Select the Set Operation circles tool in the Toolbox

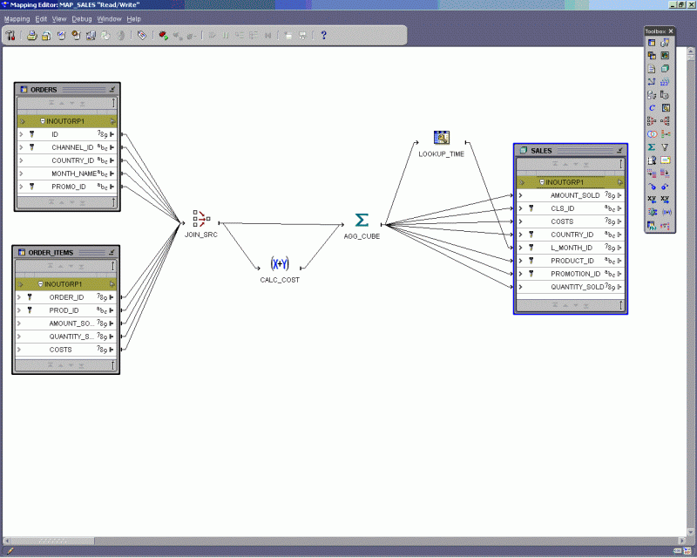(x=652, y=134)
